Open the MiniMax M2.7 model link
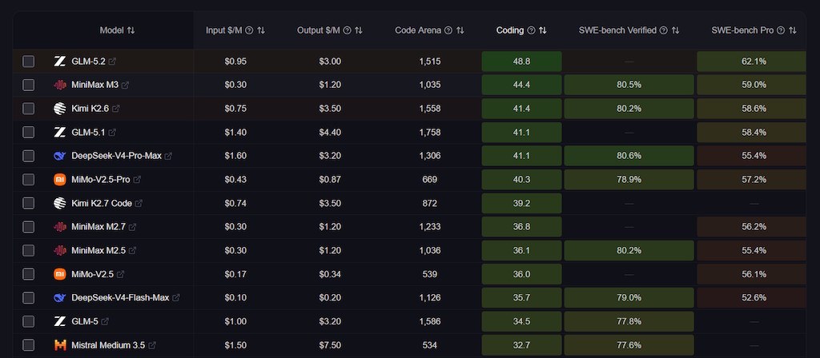Image resolution: width=820 pixels, height=358 pixels. (x=98, y=227)
